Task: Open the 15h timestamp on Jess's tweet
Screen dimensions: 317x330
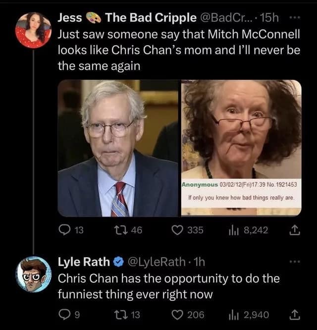Action: [x=269, y=18]
